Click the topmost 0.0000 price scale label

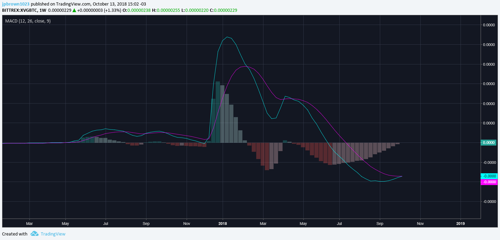489,25
